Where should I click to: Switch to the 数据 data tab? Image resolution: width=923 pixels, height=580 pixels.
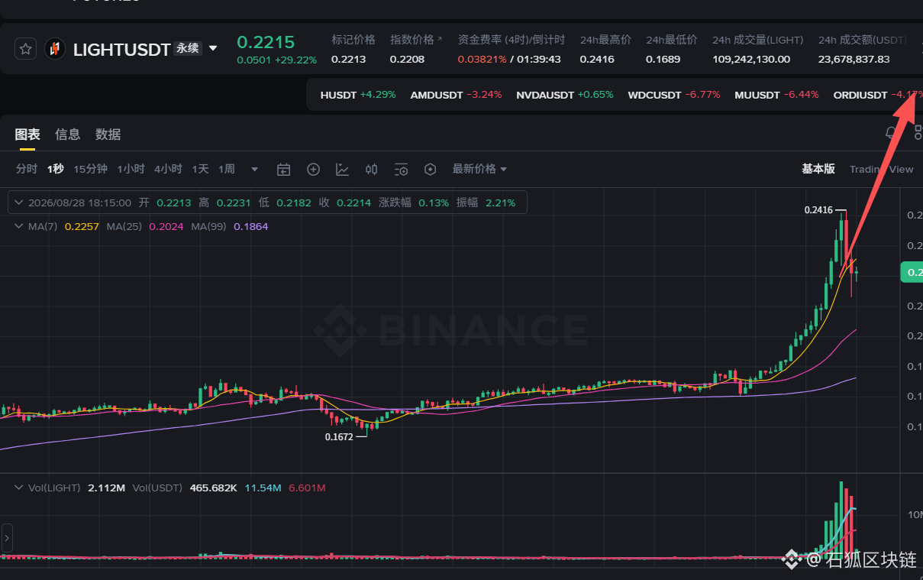(108, 134)
